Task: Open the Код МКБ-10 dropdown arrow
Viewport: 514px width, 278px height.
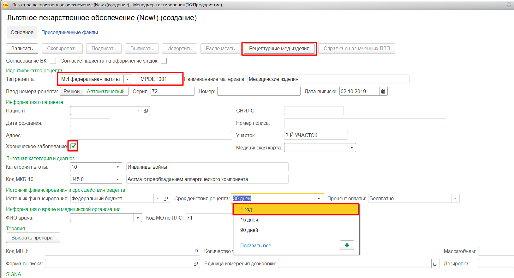Action: (x=118, y=179)
